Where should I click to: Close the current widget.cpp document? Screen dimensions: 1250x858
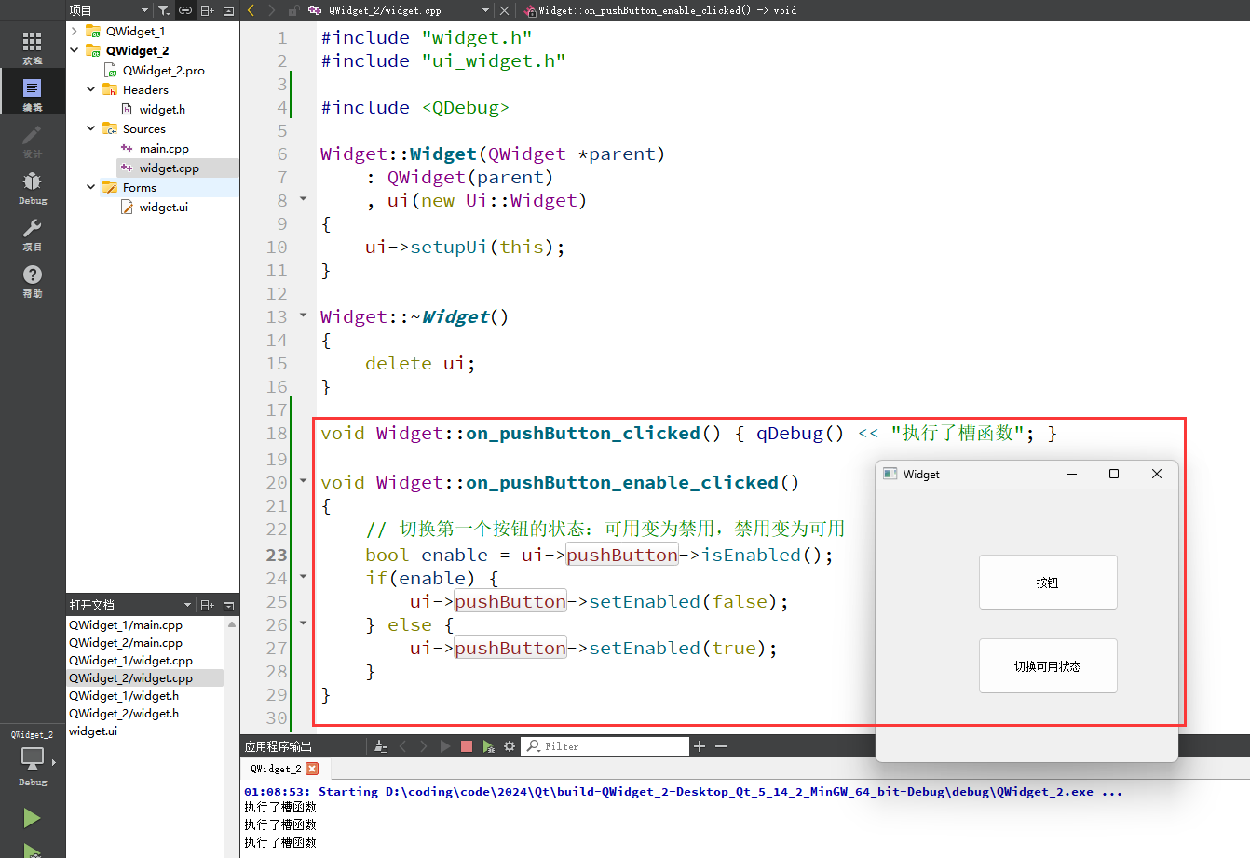coord(504,10)
